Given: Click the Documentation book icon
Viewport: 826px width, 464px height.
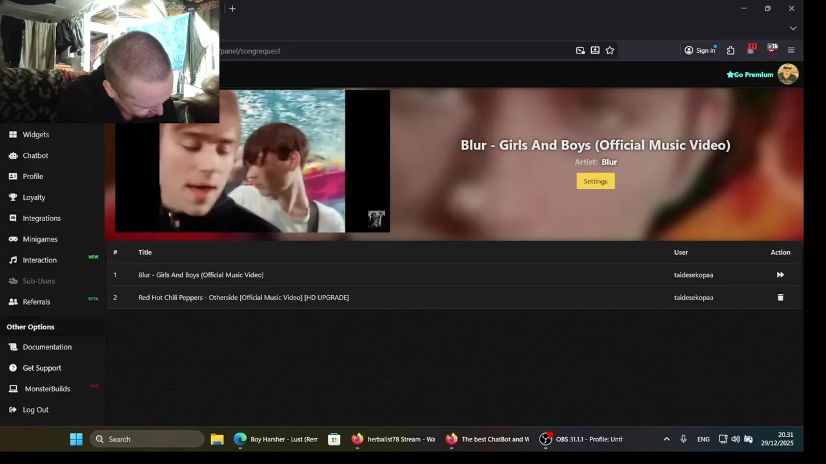Looking at the screenshot, I should [x=13, y=347].
